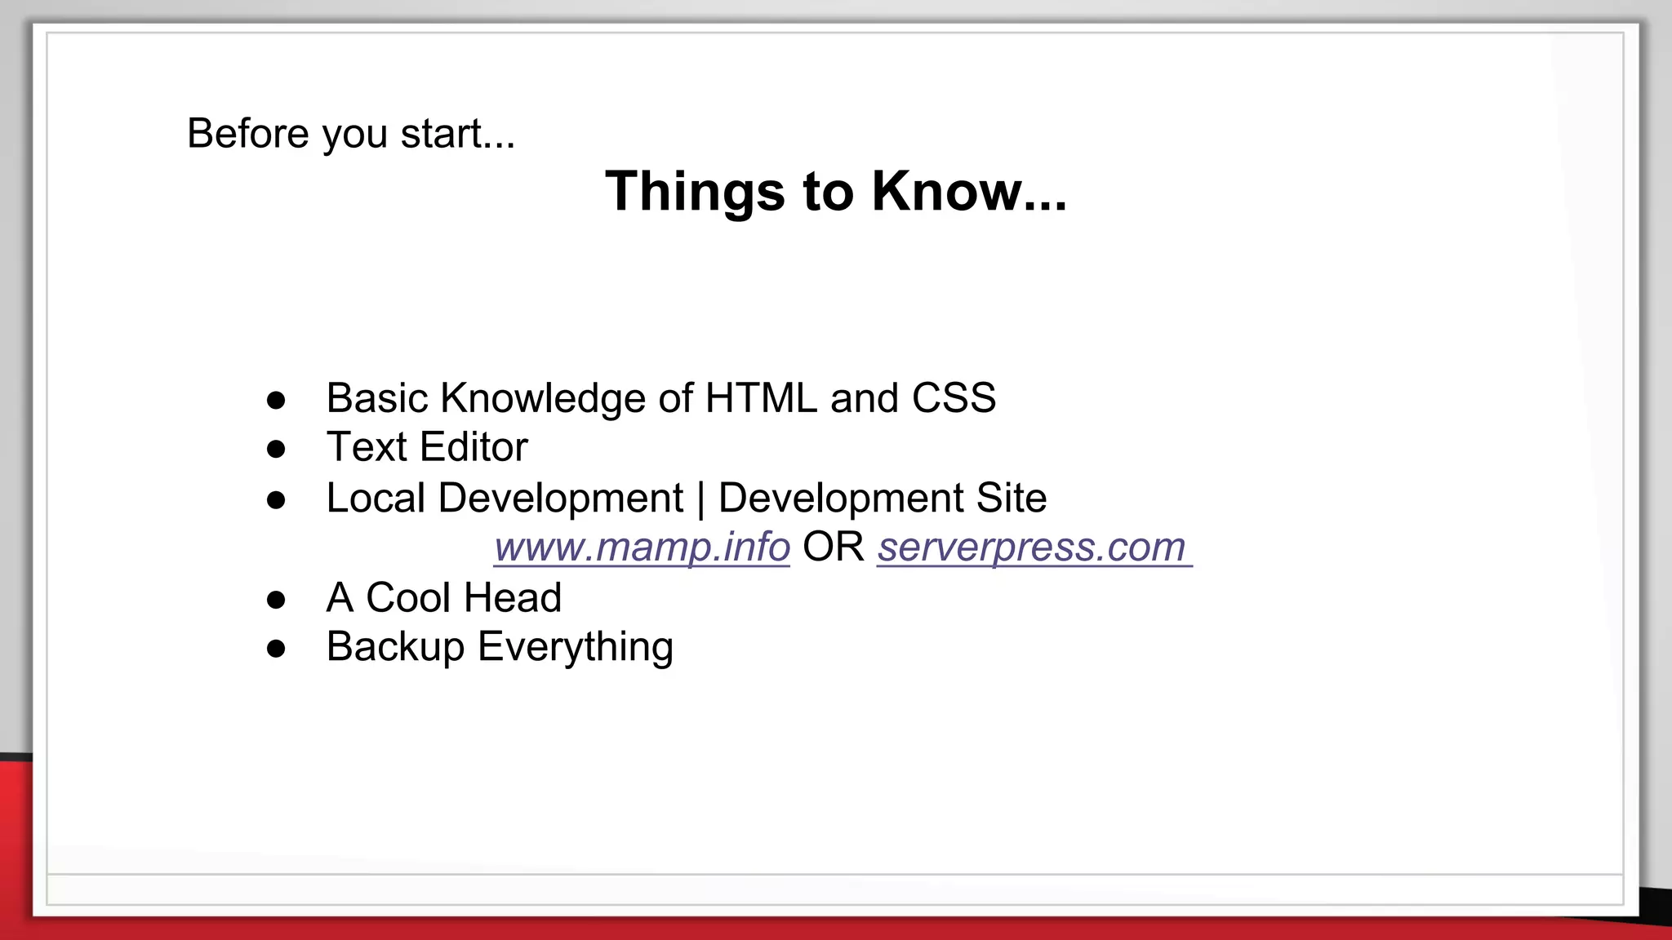Open the www.mamp.info link

pos(642,547)
